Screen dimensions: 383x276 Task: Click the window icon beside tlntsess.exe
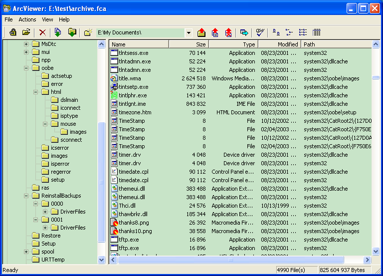coord(114,53)
